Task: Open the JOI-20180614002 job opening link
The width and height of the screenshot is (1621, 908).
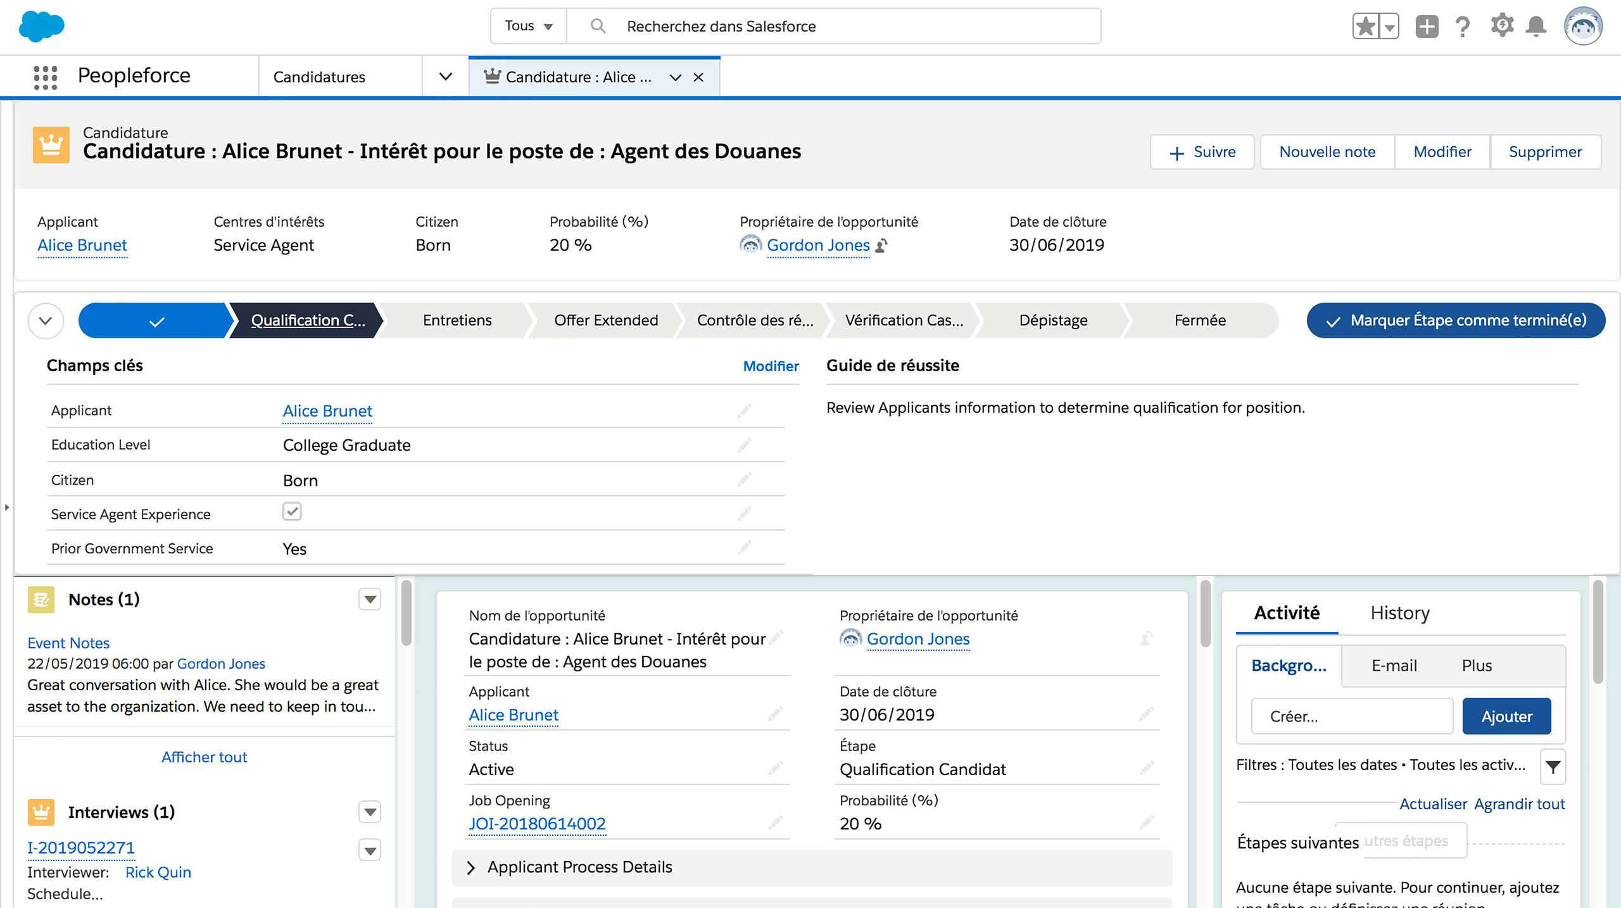Action: [x=537, y=824]
